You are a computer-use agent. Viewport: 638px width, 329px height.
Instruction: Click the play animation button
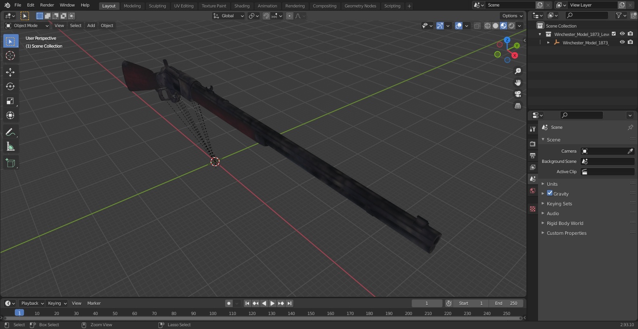[x=272, y=303]
